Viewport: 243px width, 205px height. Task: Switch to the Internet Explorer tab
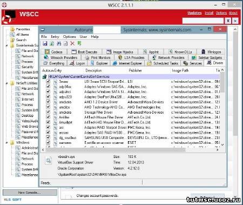tap(127, 63)
